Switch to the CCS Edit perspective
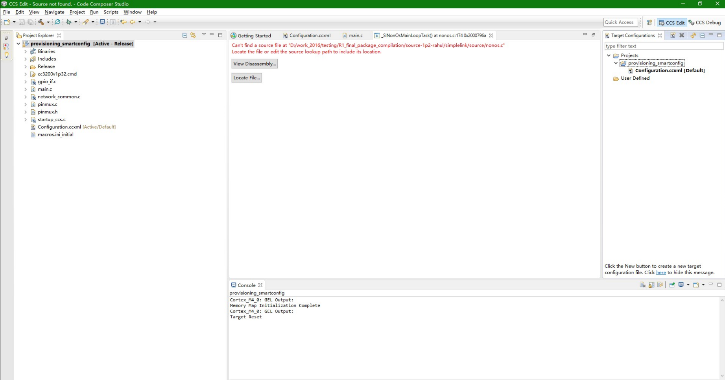Screen dimensions: 725x380 coord(672,22)
